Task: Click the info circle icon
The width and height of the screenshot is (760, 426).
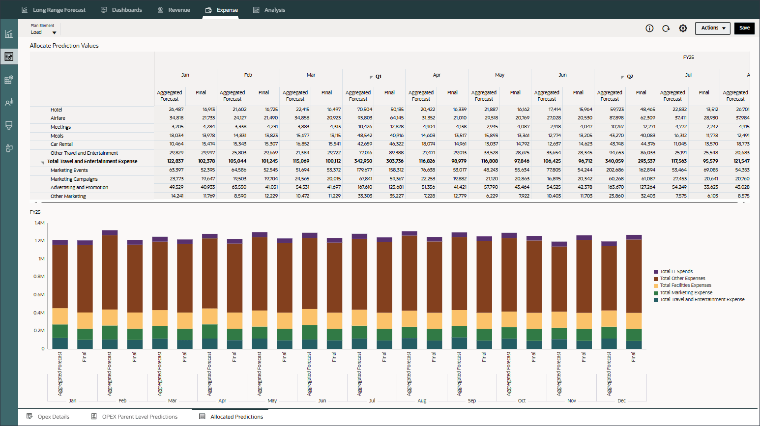Action: (x=649, y=28)
